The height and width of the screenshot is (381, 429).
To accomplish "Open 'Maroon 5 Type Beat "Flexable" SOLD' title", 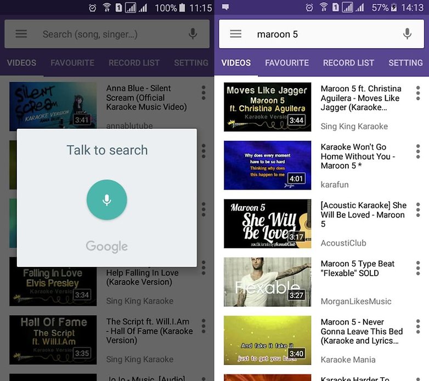I will pos(358,269).
